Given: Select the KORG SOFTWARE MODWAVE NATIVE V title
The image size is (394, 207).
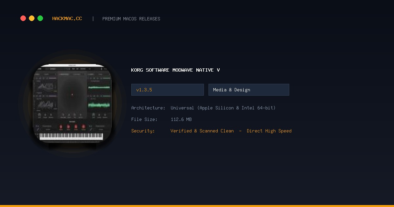Looking at the screenshot, I should [x=175, y=70].
